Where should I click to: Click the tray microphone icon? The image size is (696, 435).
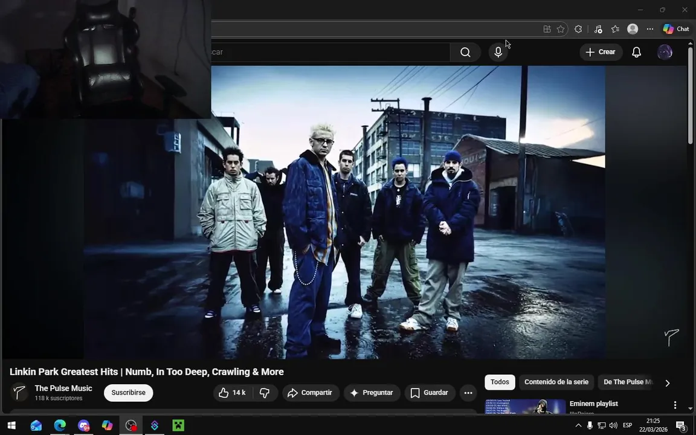(x=590, y=425)
